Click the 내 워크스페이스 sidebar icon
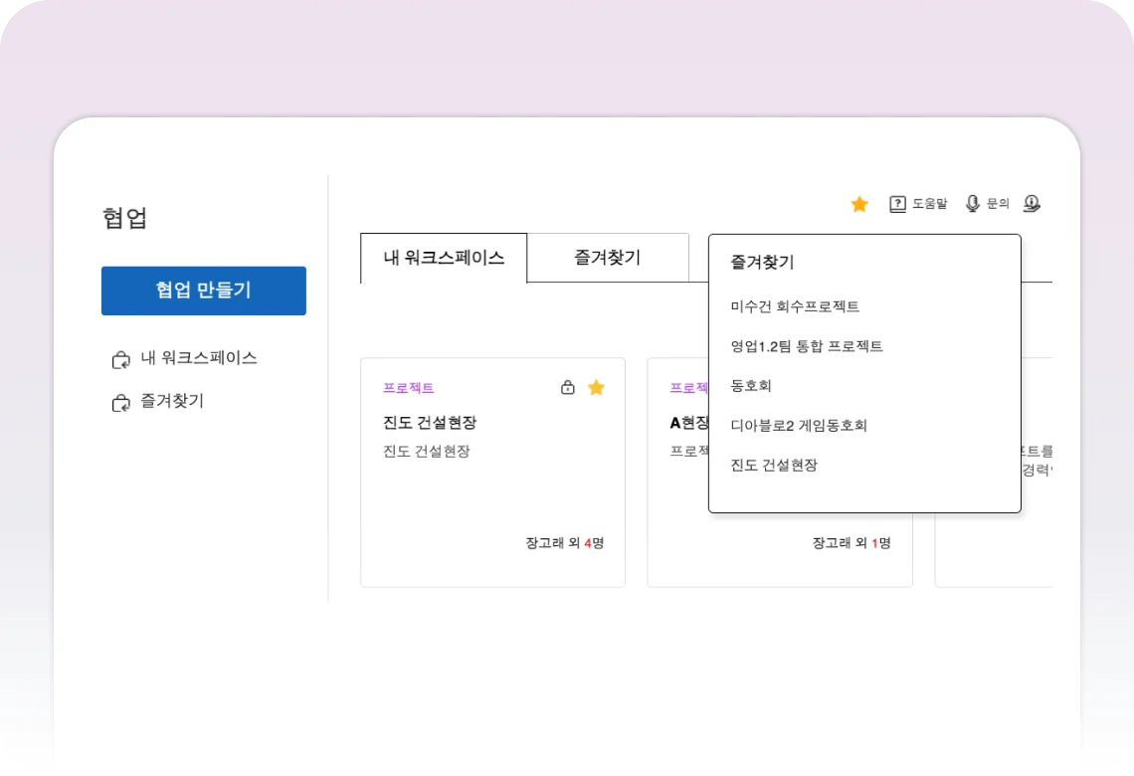Viewport: 1134px width, 776px height. point(120,359)
